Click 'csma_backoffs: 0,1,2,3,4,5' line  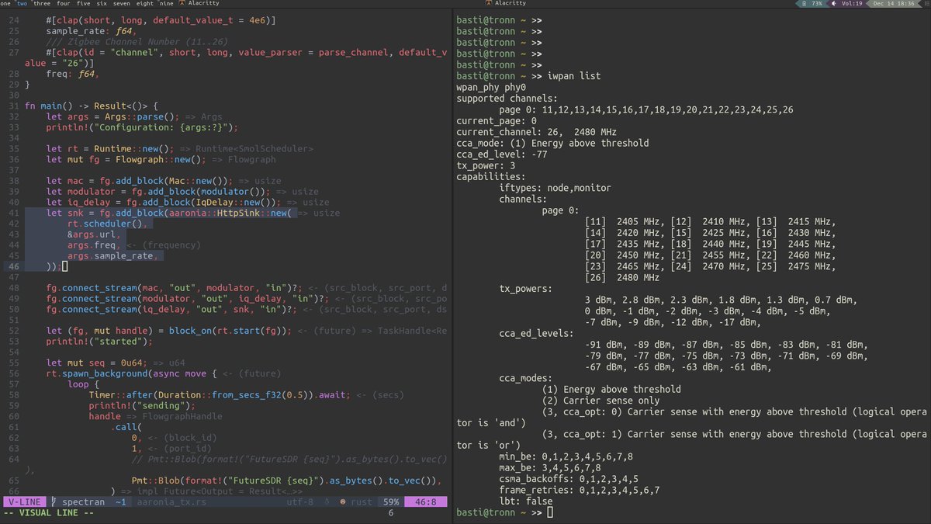click(x=569, y=479)
